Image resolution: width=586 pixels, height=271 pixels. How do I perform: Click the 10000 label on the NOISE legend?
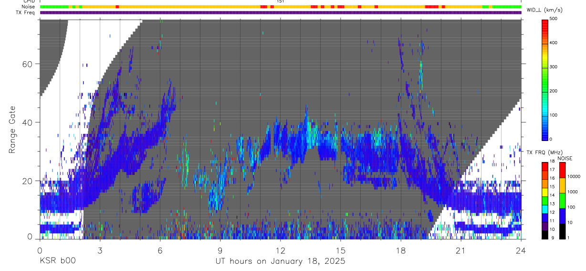point(574,176)
